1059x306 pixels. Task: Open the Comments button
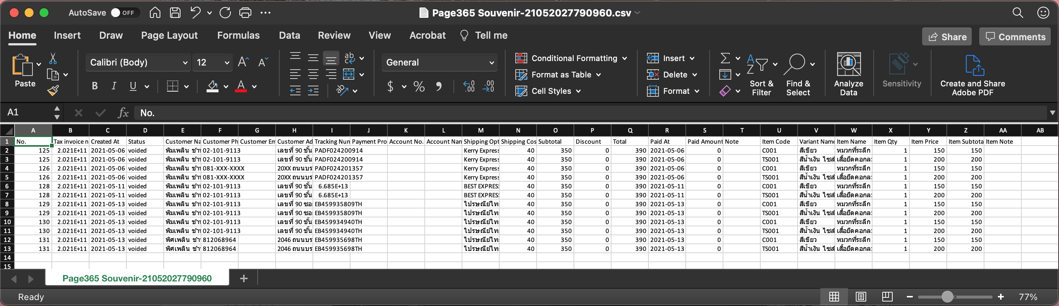tap(1015, 36)
